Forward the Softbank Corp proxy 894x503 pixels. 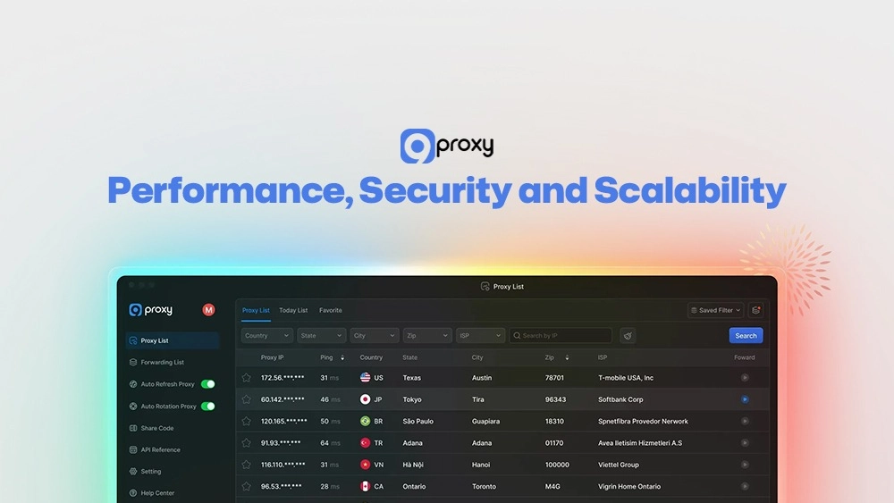745,399
